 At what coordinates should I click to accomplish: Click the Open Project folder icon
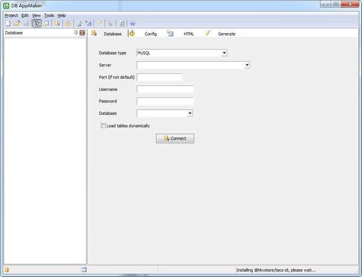(x=17, y=23)
